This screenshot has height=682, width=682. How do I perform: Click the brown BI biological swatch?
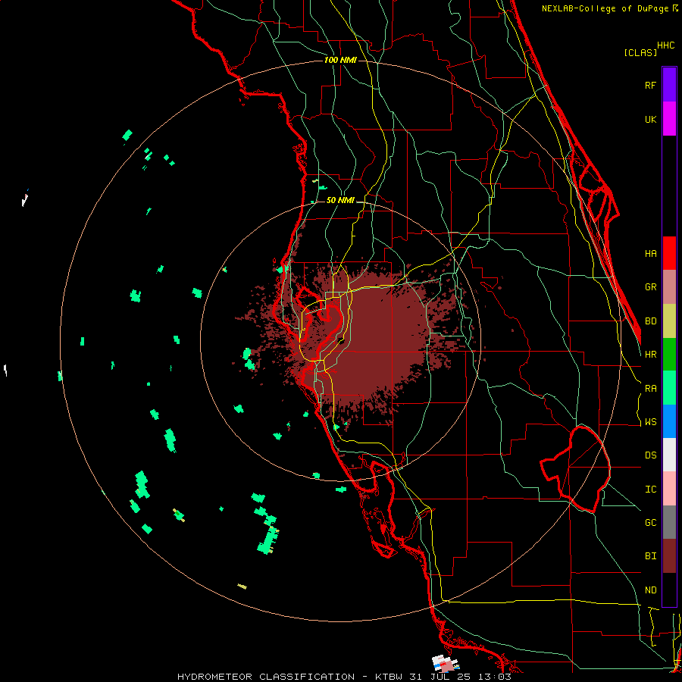(x=669, y=556)
